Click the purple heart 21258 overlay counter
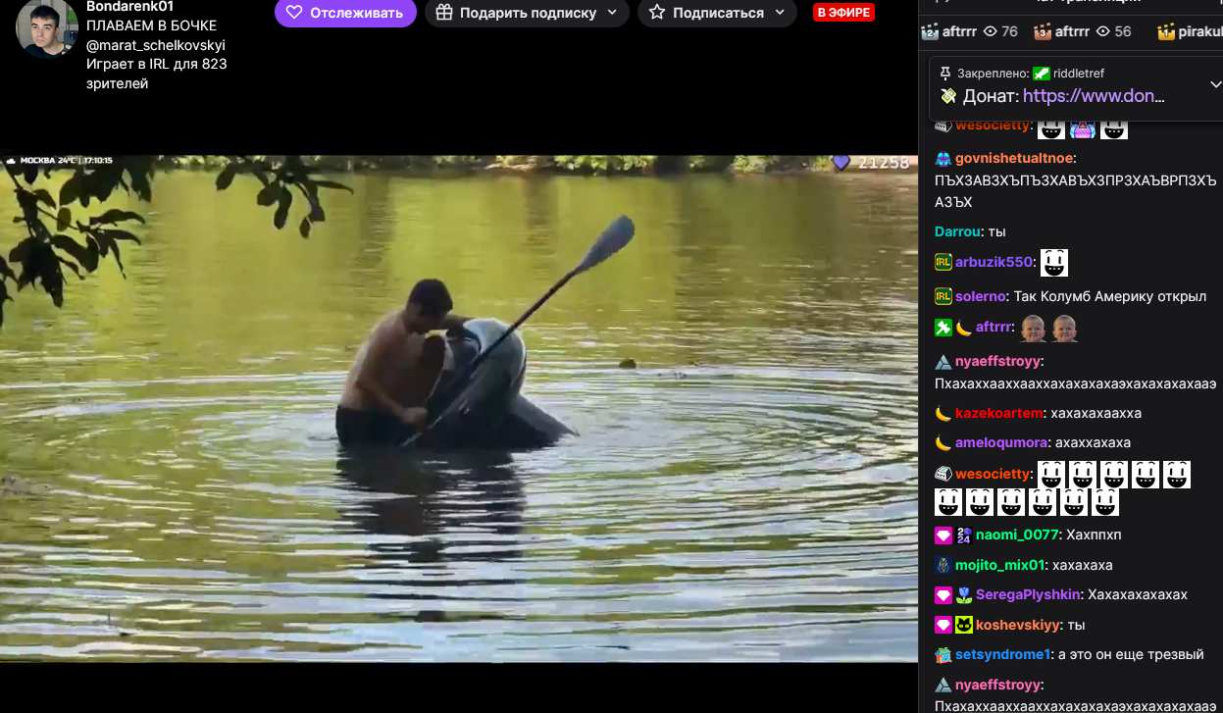Image resolution: width=1223 pixels, height=713 pixels. pos(871,163)
